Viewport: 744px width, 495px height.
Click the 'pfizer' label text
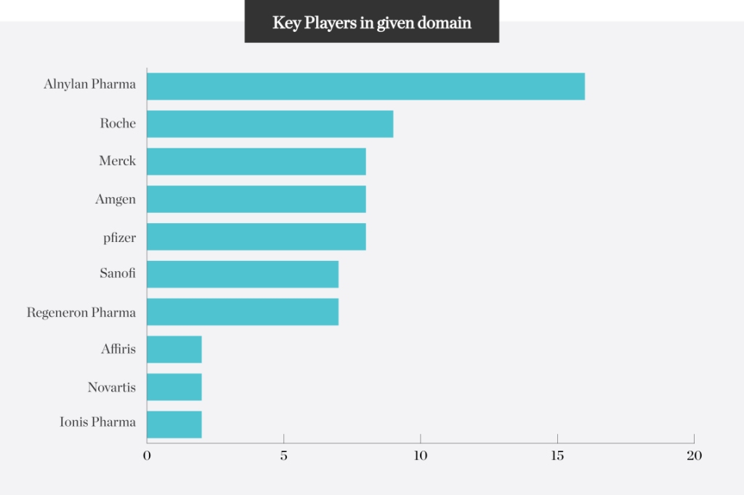120,237
